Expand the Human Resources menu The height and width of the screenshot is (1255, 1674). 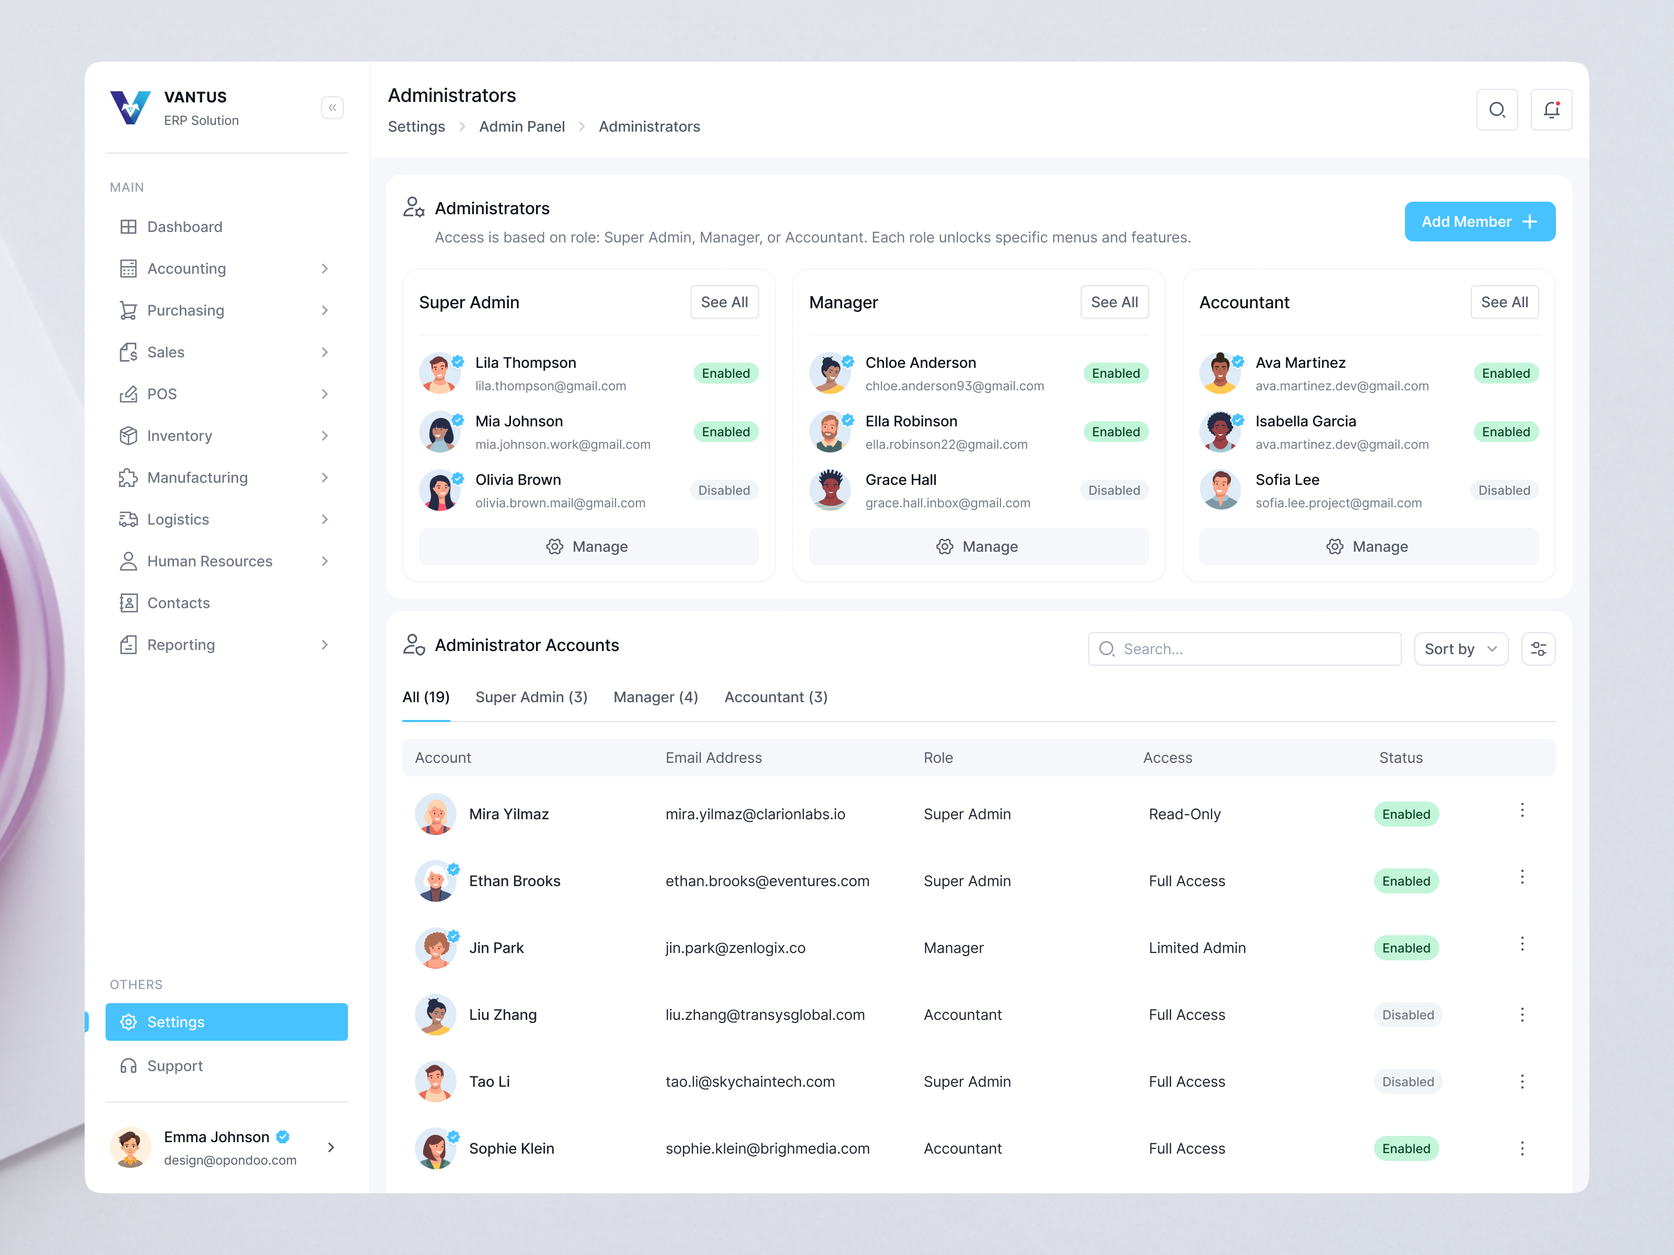click(x=324, y=561)
